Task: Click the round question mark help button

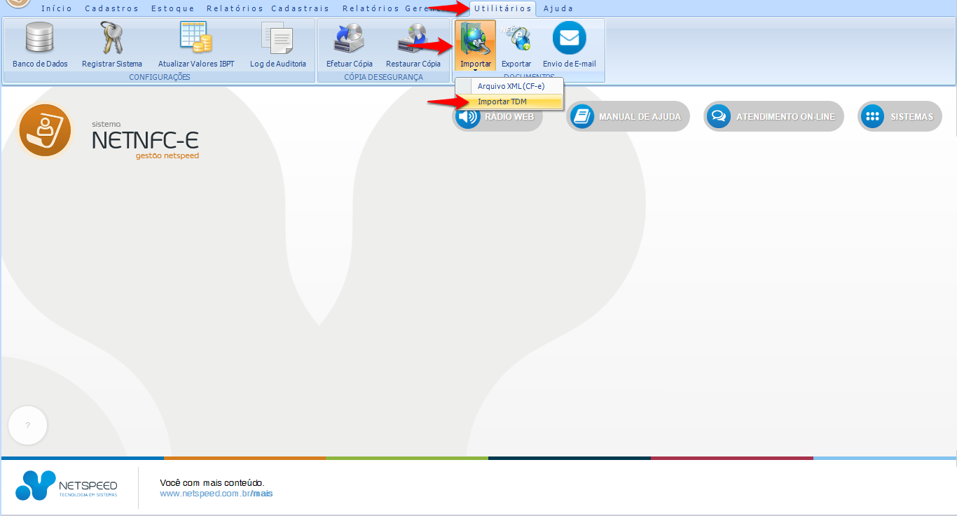Action: click(x=27, y=425)
